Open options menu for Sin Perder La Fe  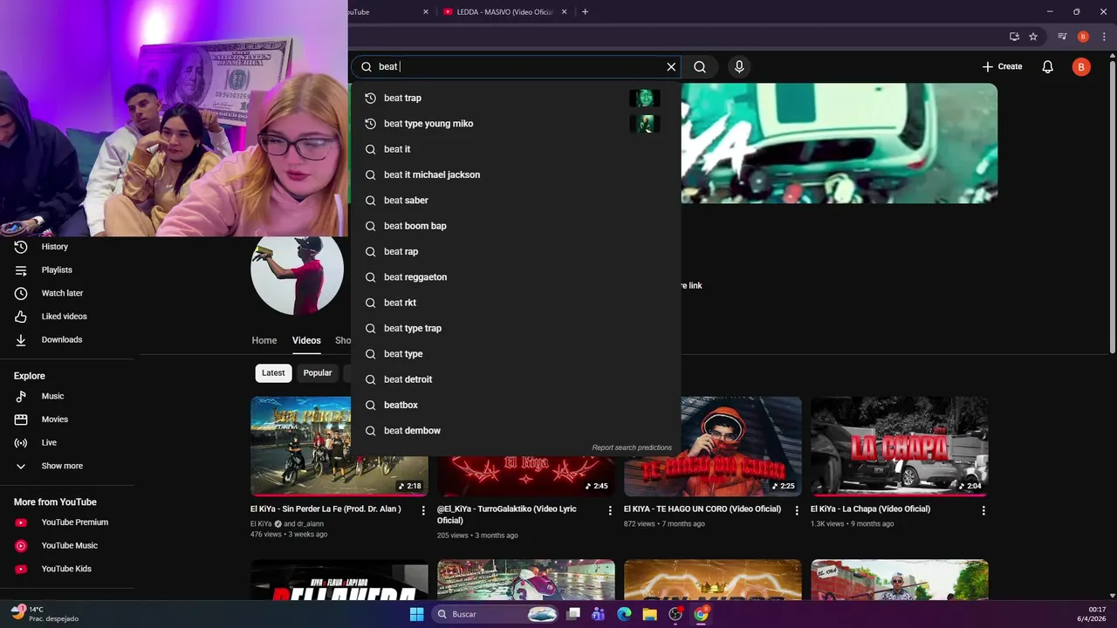[x=423, y=510]
